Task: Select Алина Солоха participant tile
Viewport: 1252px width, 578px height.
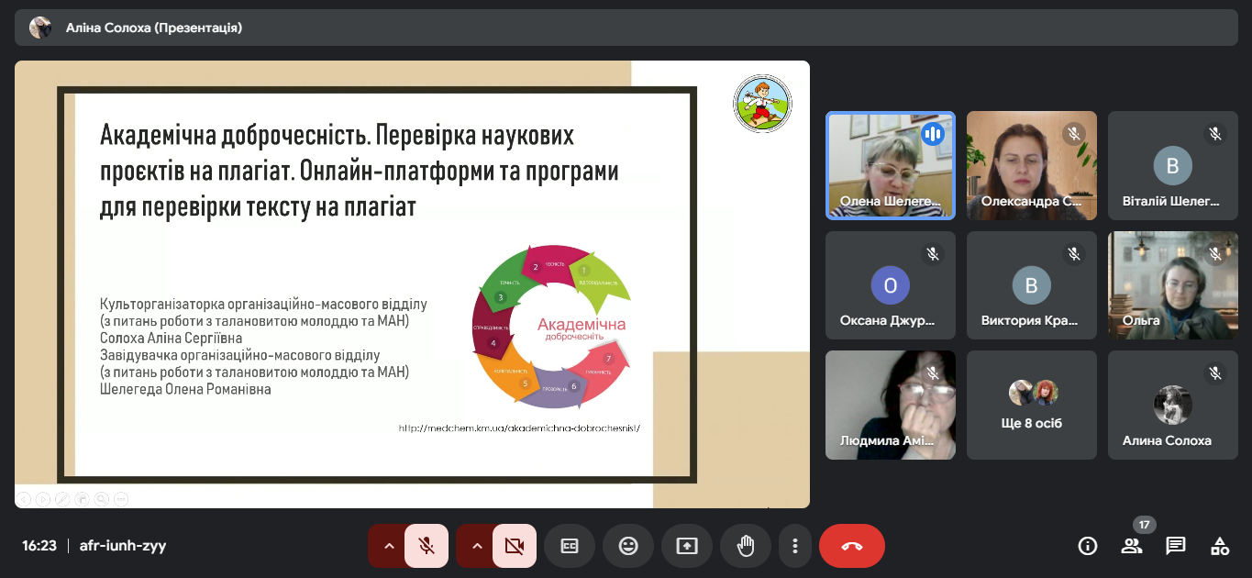Action: [1173, 405]
